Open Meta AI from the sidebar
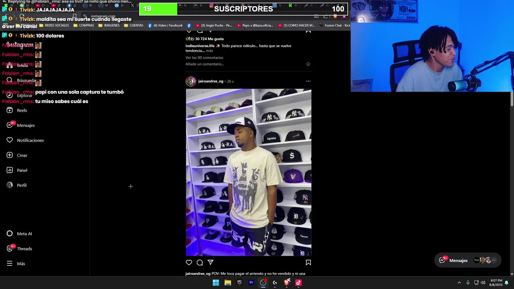 pyautogui.click(x=19, y=234)
